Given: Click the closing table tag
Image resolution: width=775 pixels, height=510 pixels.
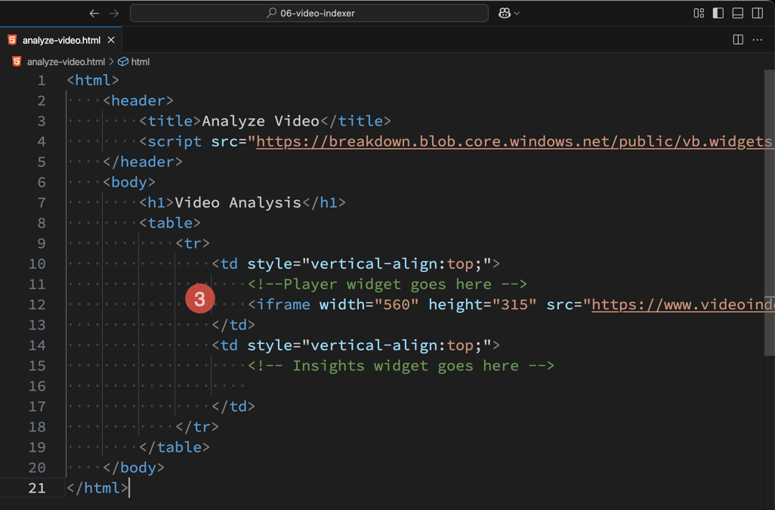Looking at the screenshot, I should click(174, 447).
